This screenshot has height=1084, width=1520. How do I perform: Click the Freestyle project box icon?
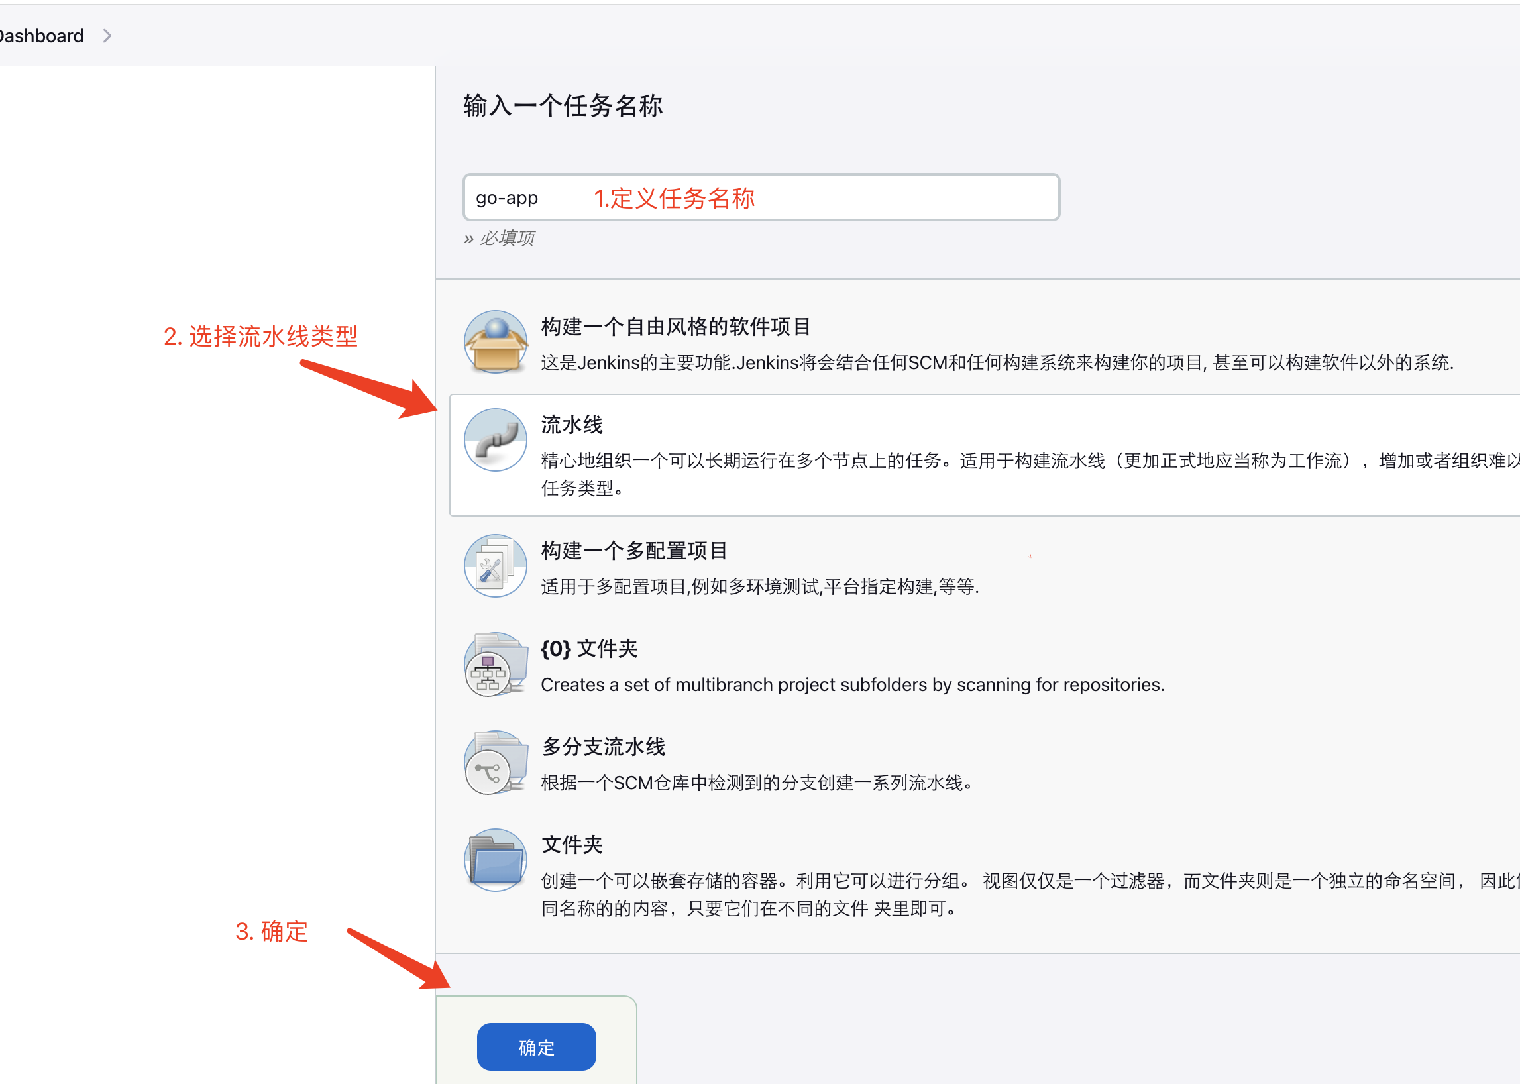tap(496, 342)
